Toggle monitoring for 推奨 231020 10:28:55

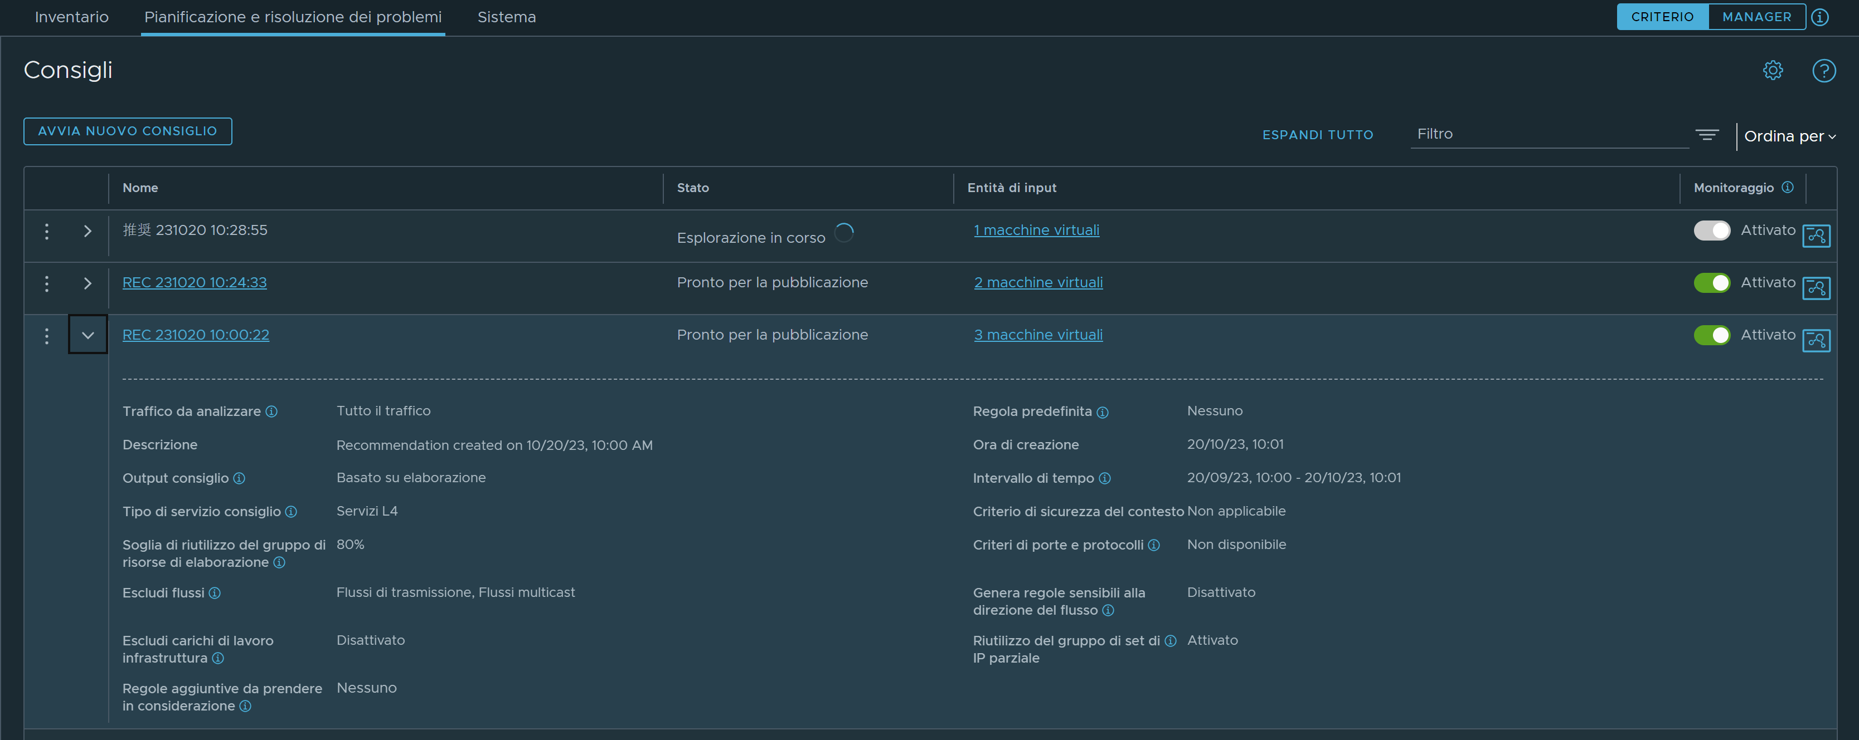point(1712,231)
